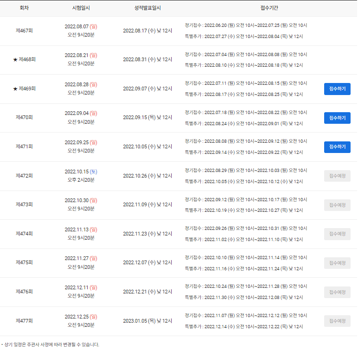Click the 제469회 row label
This screenshot has height=350, width=358.
pos(27,89)
